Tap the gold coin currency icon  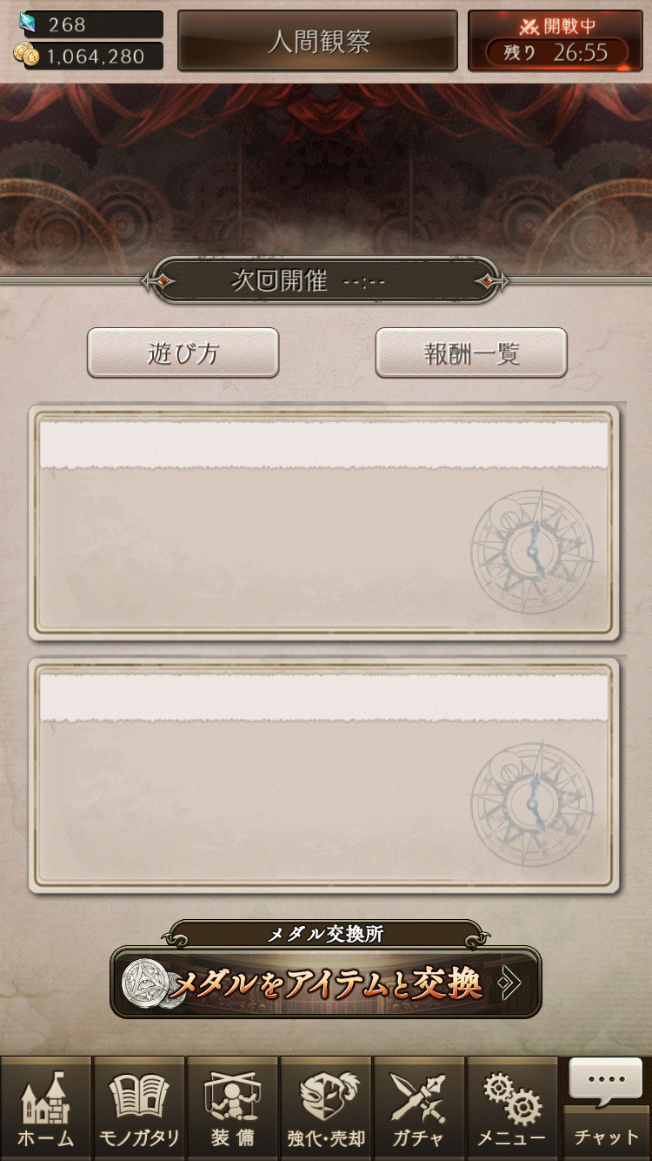27,56
